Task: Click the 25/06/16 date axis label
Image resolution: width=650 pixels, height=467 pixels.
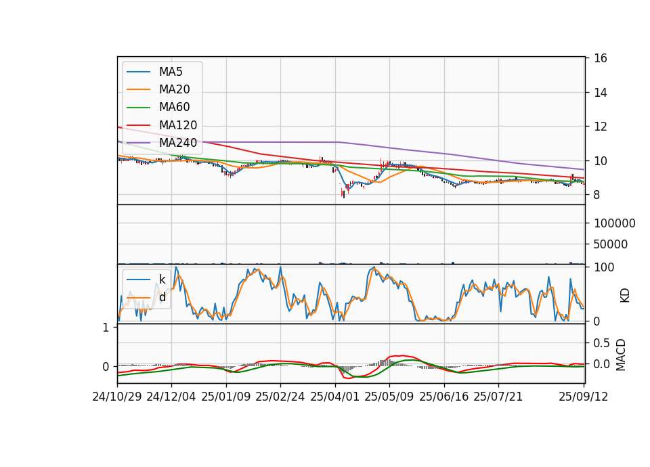Action: tap(444, 397)
